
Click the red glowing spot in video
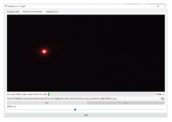click(44, 51)
